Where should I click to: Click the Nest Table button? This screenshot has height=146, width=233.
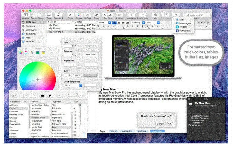pyautogui.click(x=90, y=54)
